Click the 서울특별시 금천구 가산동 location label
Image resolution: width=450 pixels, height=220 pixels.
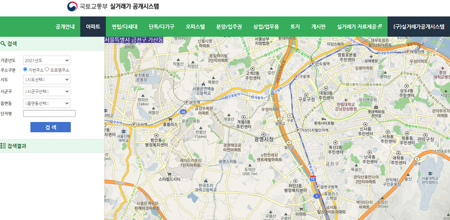click(x=134, y=40)
